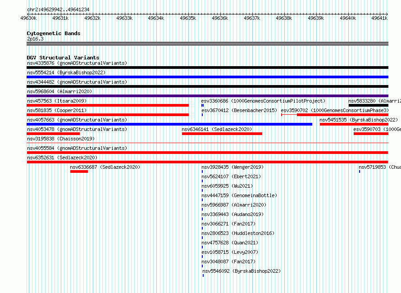401x293 pixels.
Task: Open nsv3928435 Wenger2019 label
Action: click(x=232, y=167)
